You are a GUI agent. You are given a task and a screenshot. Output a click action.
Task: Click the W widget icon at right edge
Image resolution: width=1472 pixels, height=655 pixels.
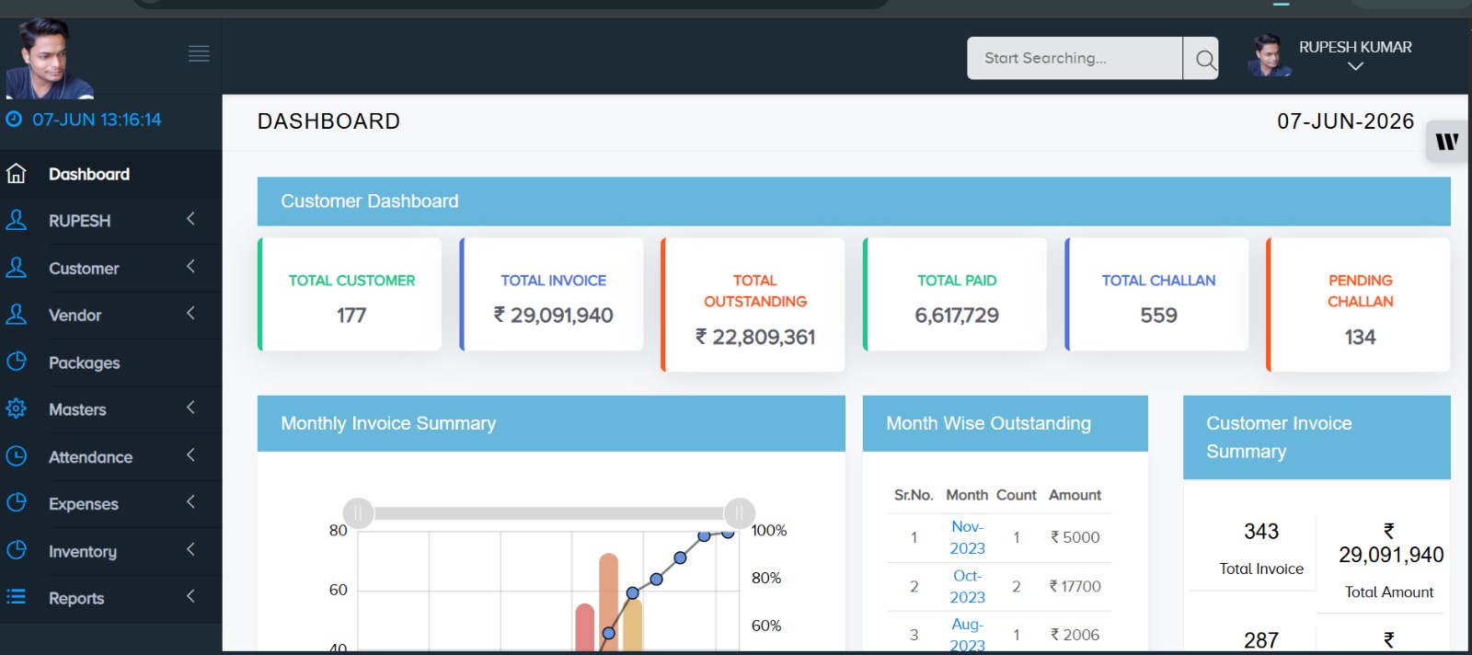[x=1447, y=142]
